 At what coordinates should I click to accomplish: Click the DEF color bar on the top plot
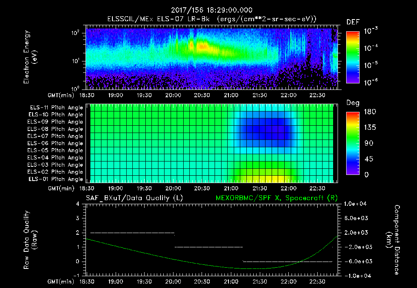coord(353,57)
